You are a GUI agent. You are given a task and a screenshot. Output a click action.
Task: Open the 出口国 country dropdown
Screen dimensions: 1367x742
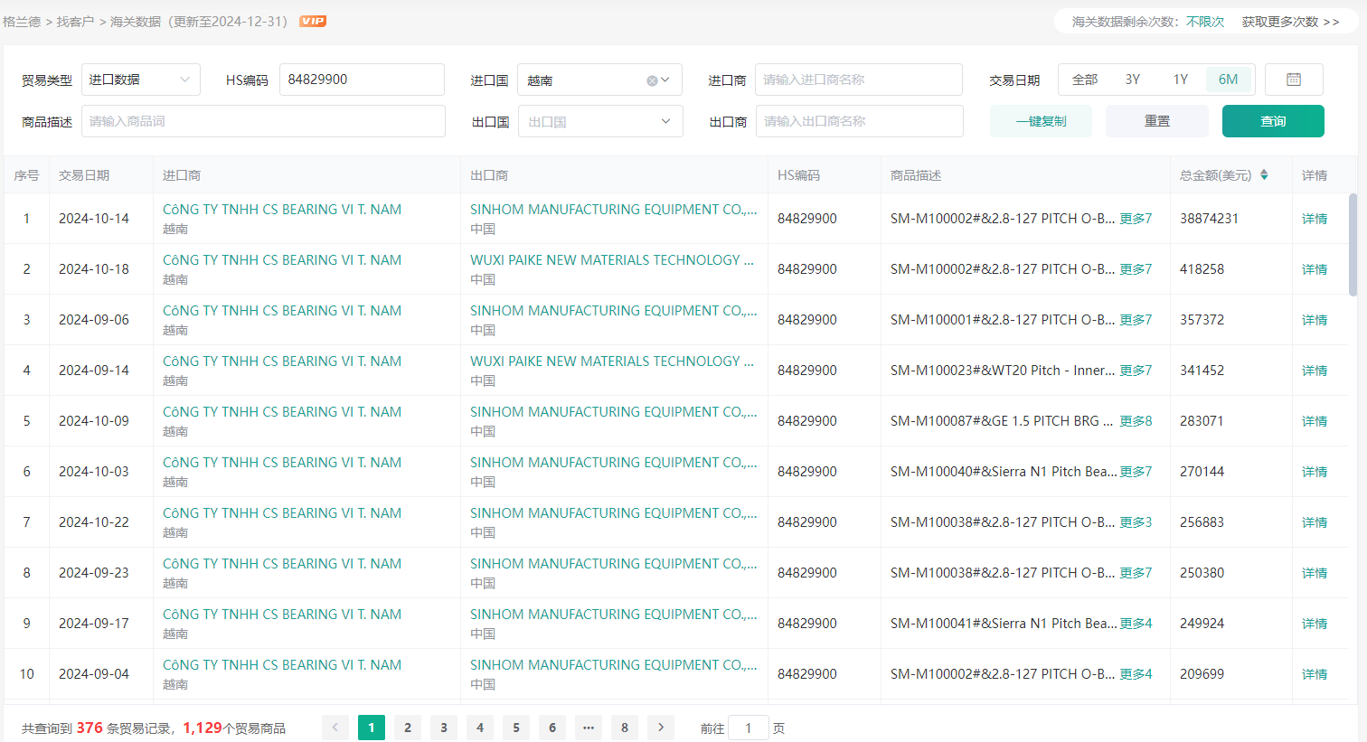click(x=599, y=121)
